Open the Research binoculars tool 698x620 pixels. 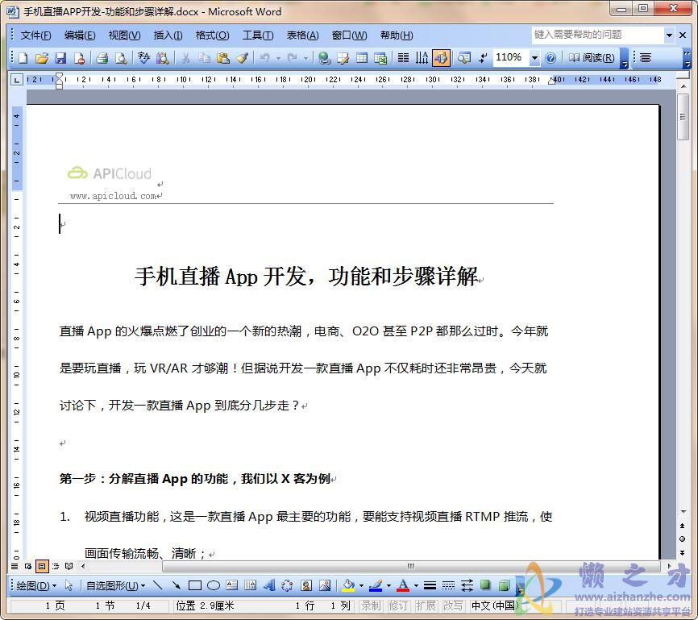163,58
